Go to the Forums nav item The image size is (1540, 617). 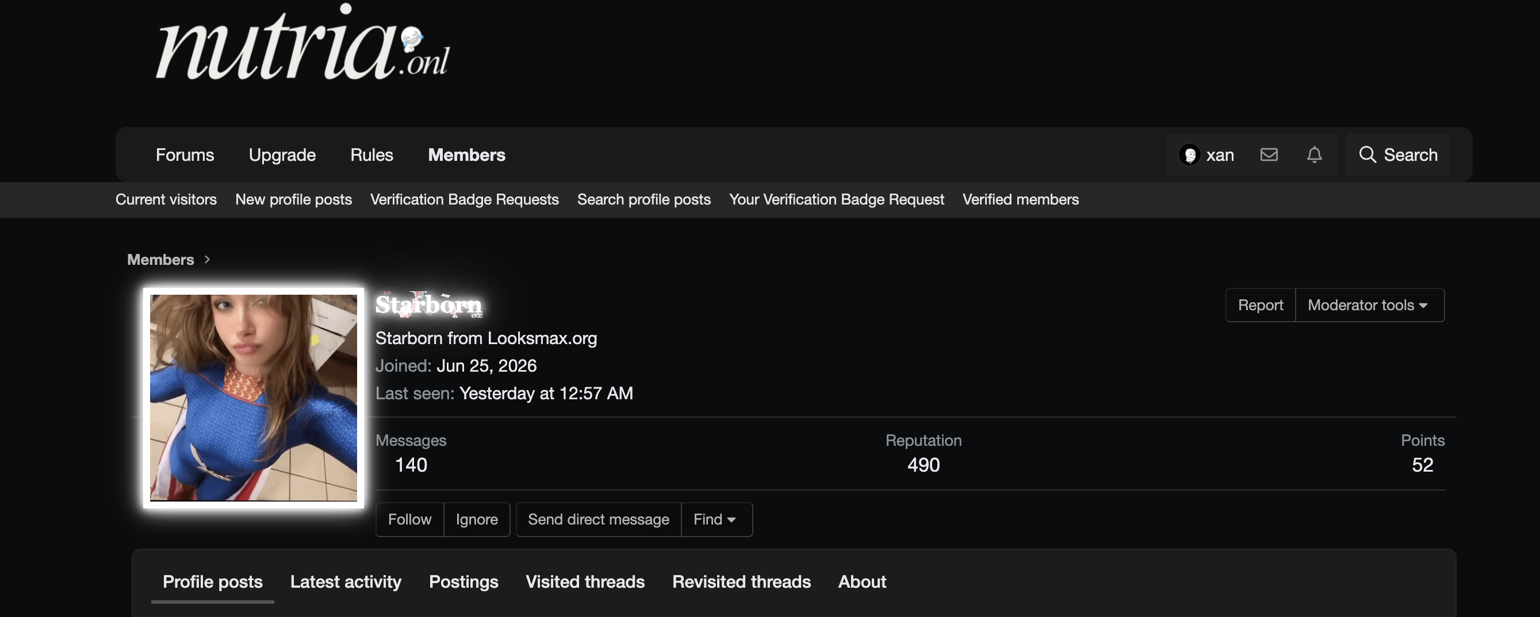(185, 155)
